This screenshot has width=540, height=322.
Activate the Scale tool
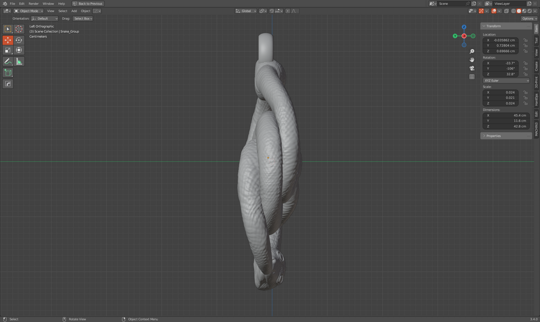tap(8, 50)
